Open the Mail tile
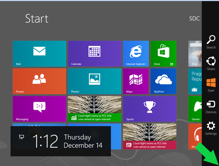Screen dimensions: 219x166 tap(39, 54)
